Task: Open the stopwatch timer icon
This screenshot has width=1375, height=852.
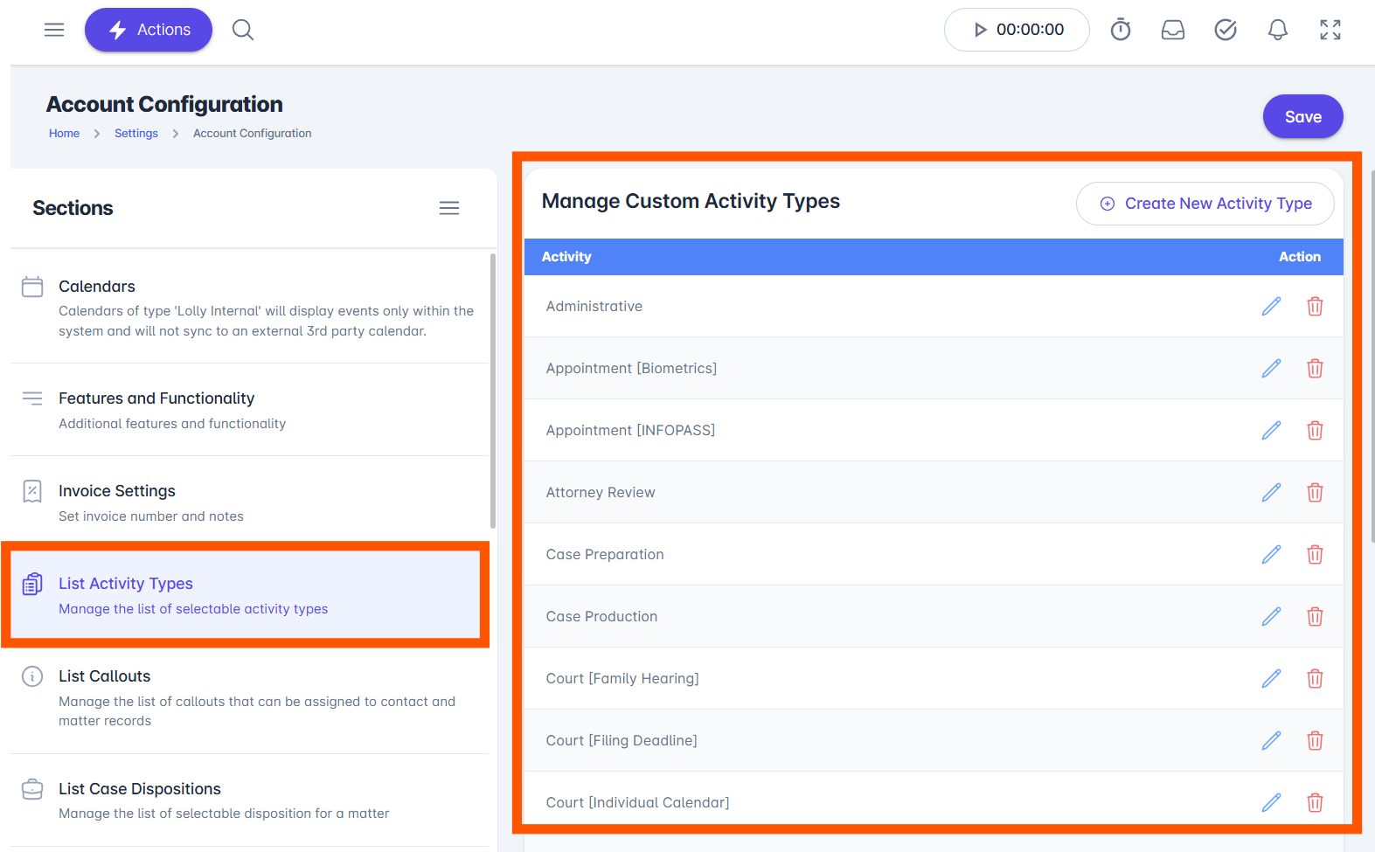Action: pos(1121,30)
